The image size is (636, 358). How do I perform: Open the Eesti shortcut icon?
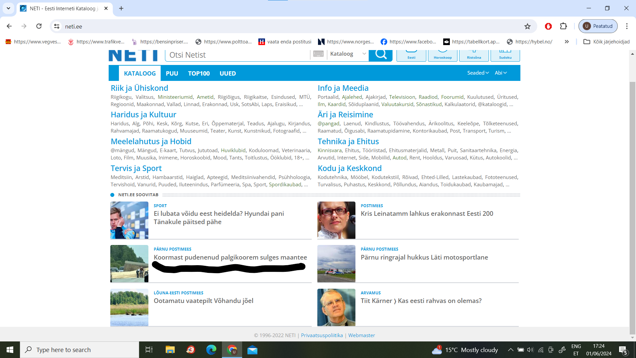pyautogui.click(x=411, y=55)
